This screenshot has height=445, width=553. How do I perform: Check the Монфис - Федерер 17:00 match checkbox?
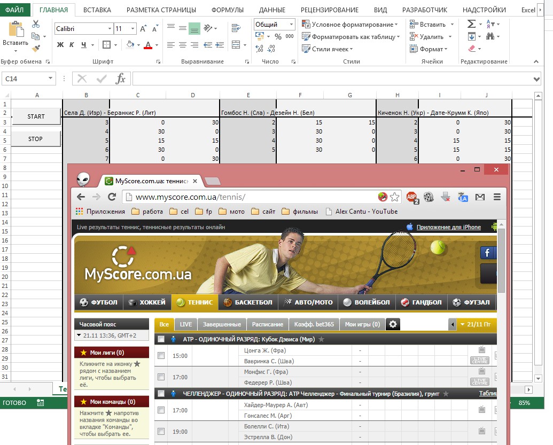click(x=161, y=377)
